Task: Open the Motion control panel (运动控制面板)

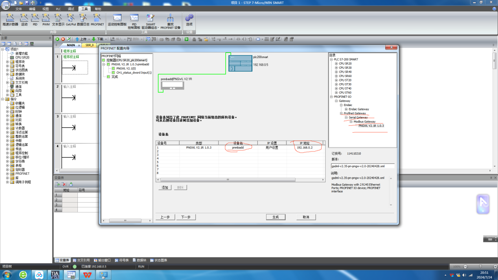Action: pyautogui.click(x=117, y=20)
